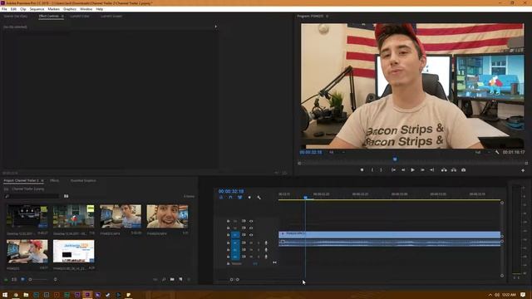The width and height of the screenshot is (532, 299).
Task: Open Program monitor button editor plus
Action: pos(523,170)
